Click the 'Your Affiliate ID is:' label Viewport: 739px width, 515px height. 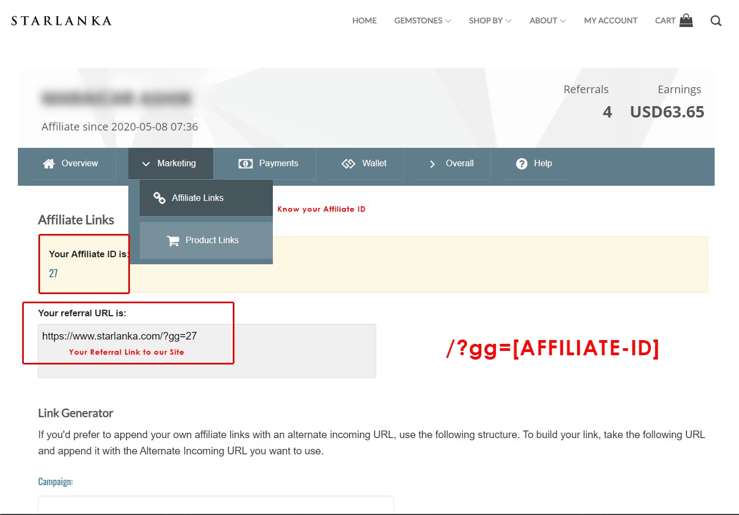coord(89,254)
